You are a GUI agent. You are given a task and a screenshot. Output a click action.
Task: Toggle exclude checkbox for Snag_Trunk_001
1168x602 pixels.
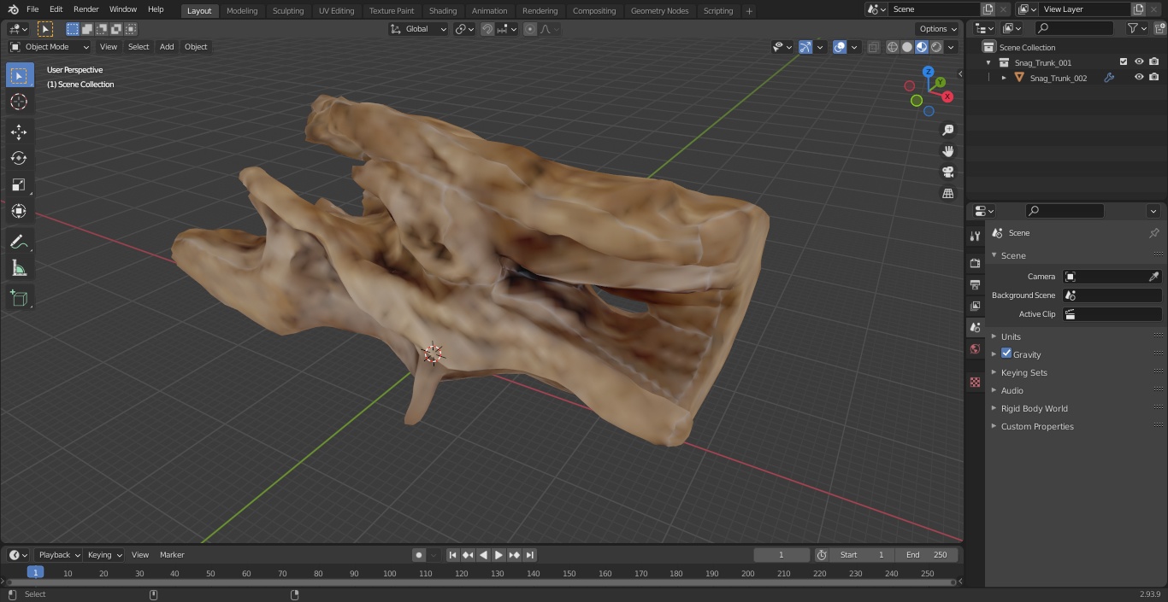(1124, 61)
